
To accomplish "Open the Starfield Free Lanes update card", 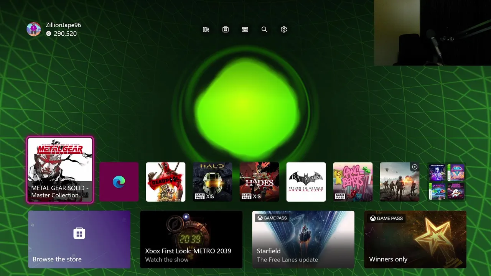I will pos(303,240).
